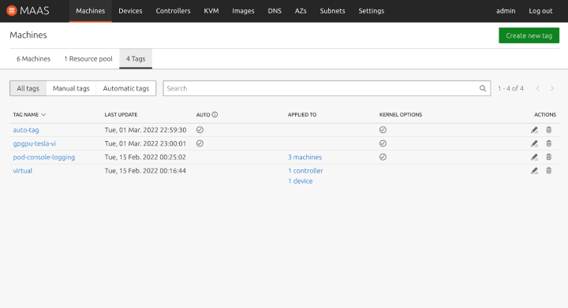Click the Create new tag button
The image size is (568, 308).
coord(529,35)
